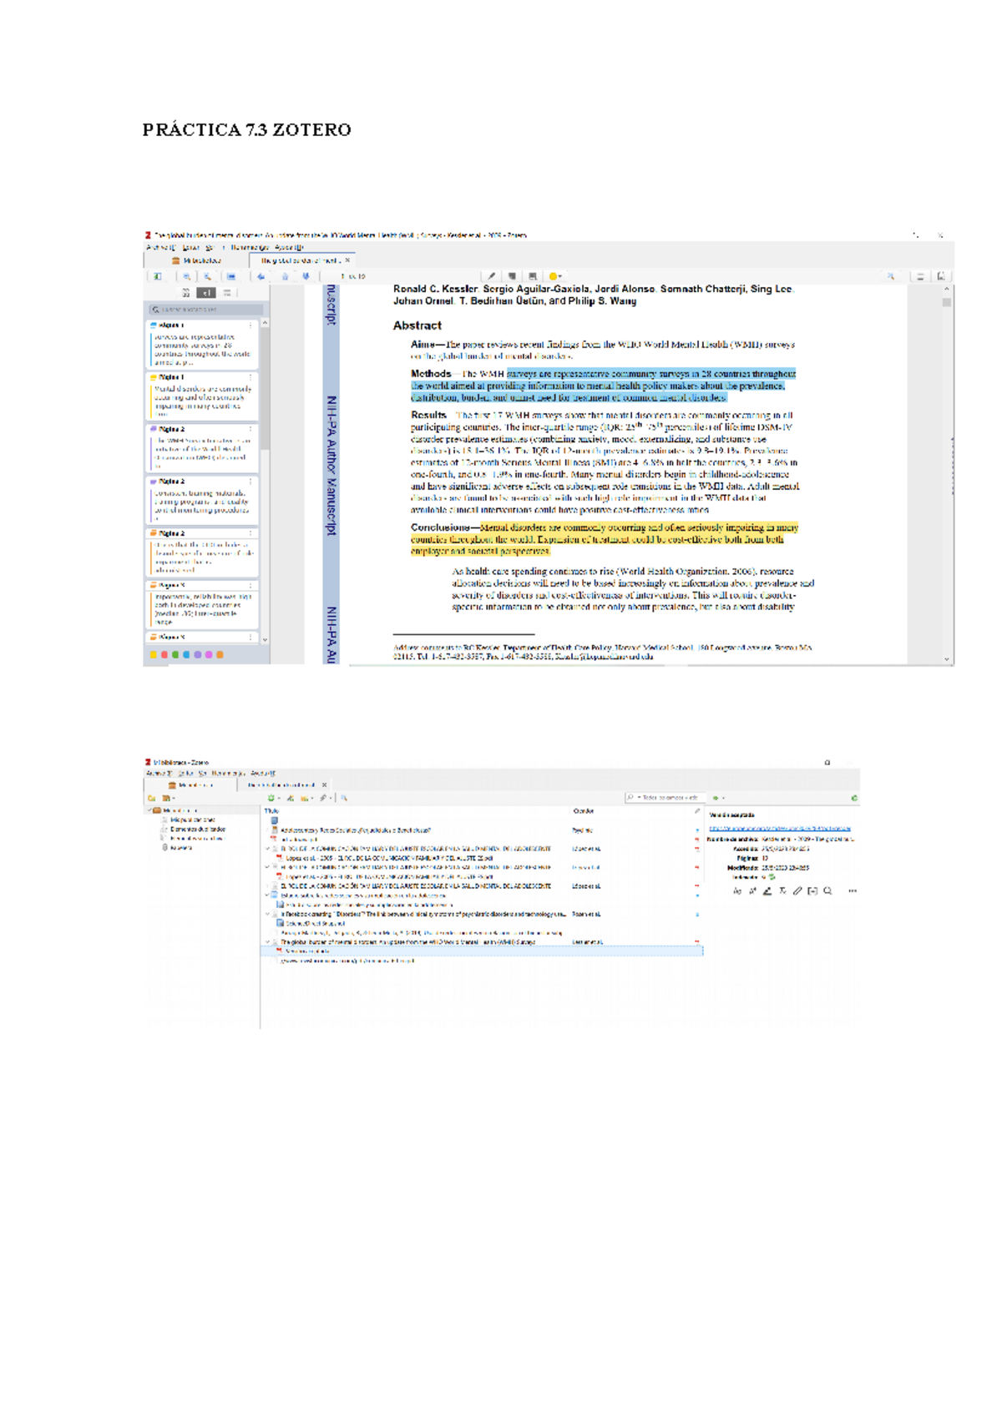Viewport: 1002px width, 1417px height.
Task: Select the highlight text tool
Action: tap(491, 276)
